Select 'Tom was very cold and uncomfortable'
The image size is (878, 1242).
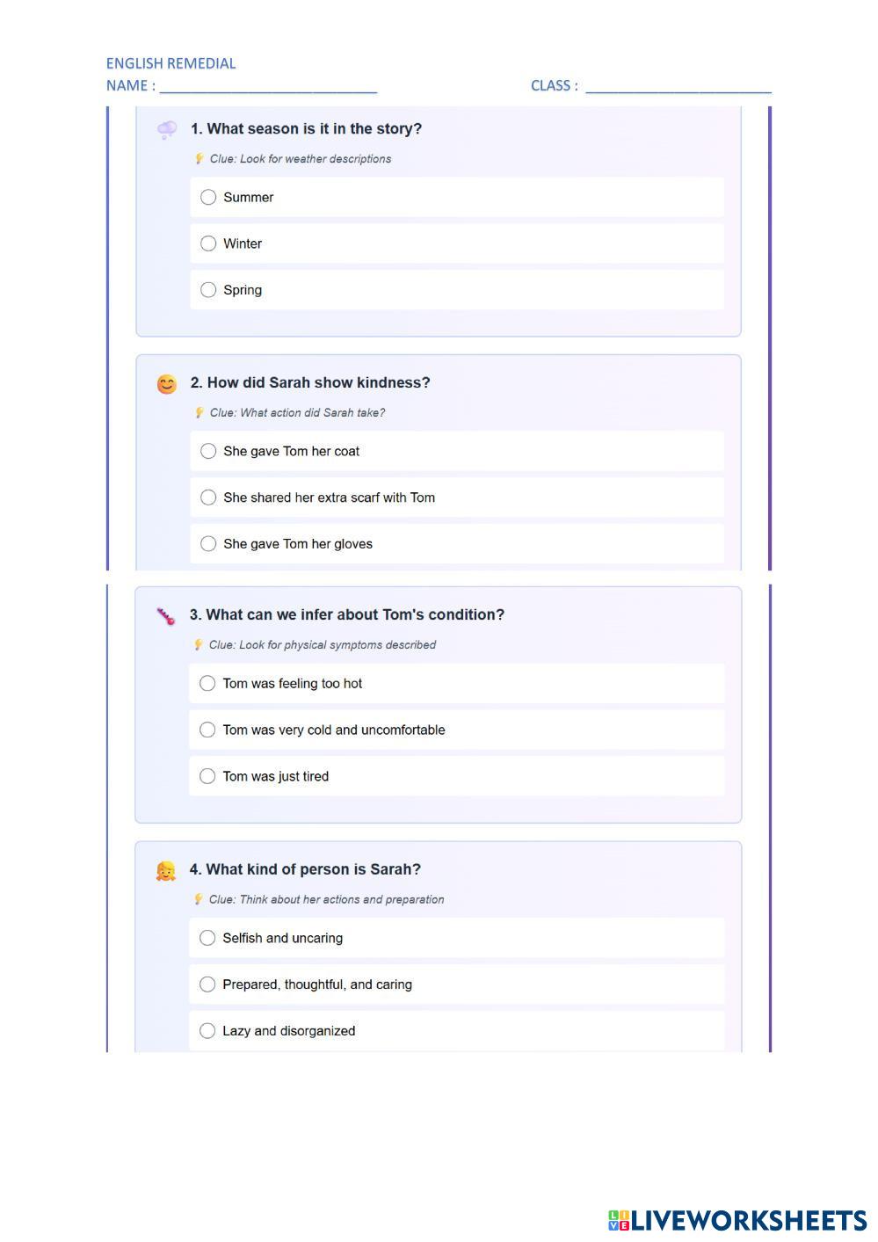tap(207, 730)
